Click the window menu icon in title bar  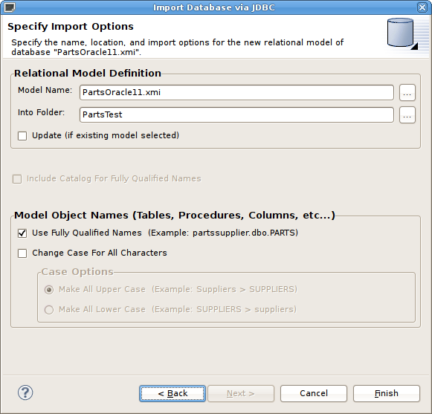10,7
